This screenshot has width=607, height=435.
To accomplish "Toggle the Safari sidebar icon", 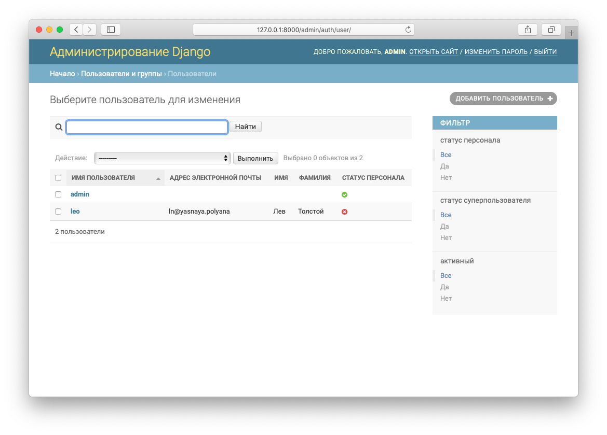I will (x=111, y=30).
